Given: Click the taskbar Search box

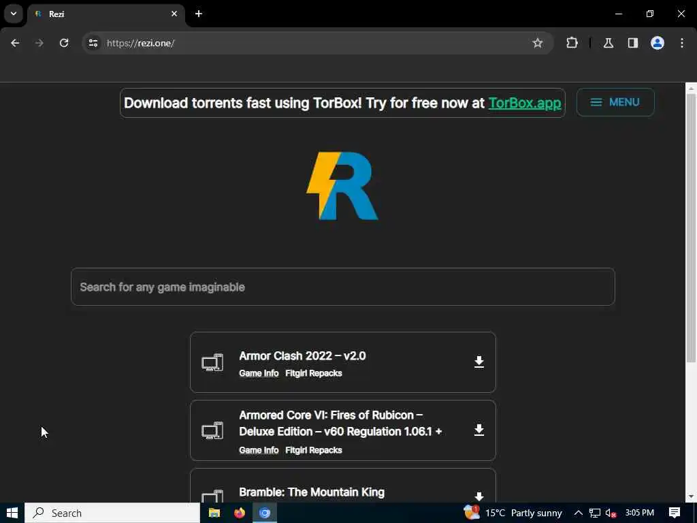Looking at the screenshot, I should [112, 513].
